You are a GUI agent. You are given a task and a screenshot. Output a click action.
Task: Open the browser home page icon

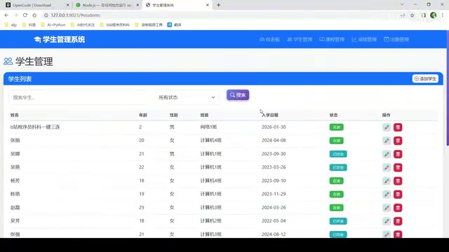coord(34,15)
